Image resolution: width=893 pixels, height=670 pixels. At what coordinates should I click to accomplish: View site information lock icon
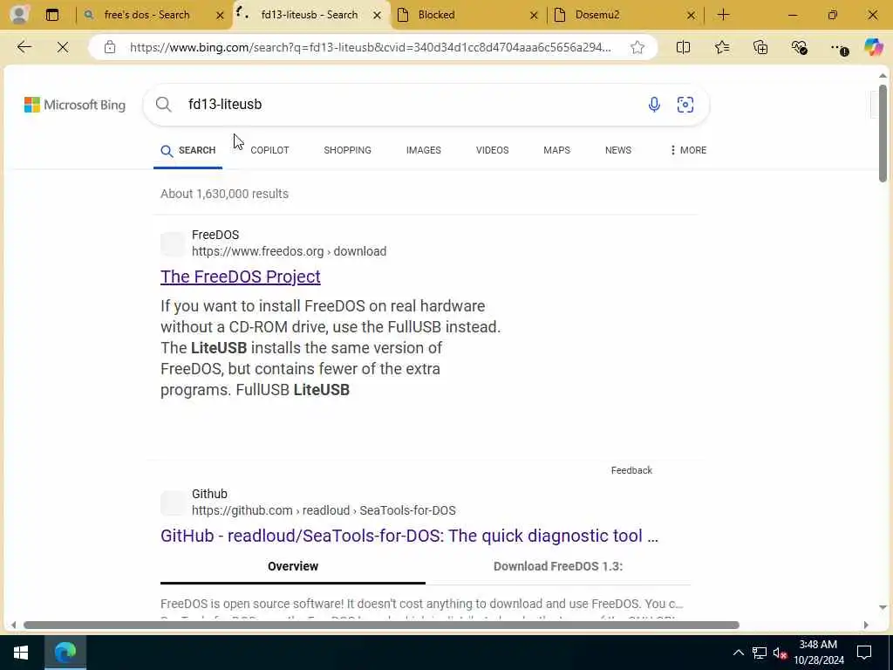pyautogui.click(x=110, y=47)
